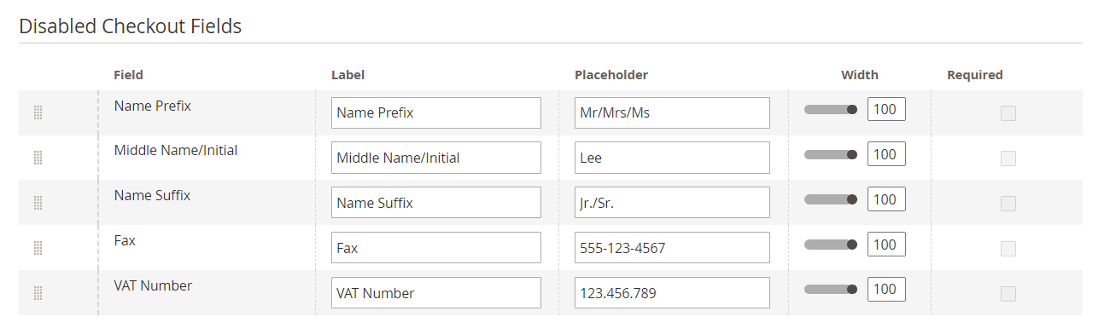Toggle the Required checkbox for Fax
The image size is (1110, 334).
pyautogui.click(x=1008, y=249)
